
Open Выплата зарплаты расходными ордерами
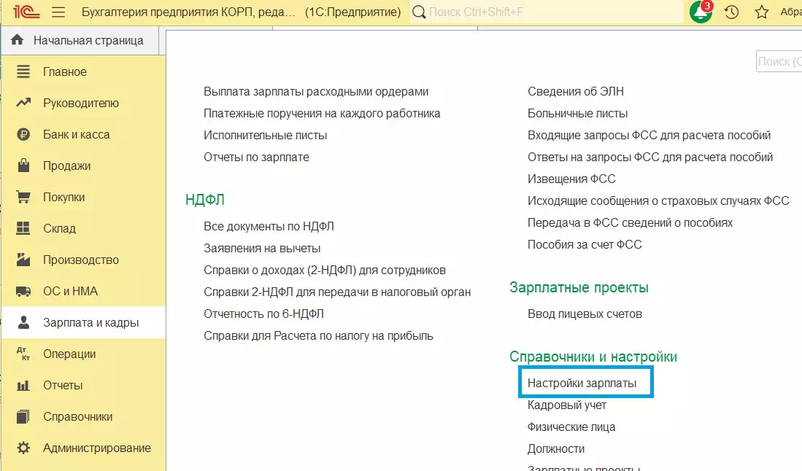click(315, 91)
